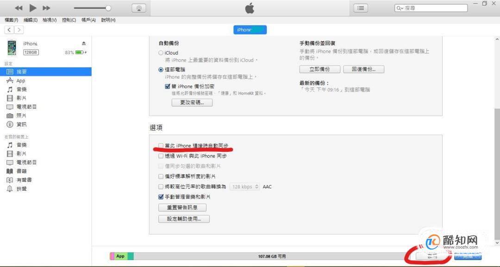Skip ahead with the fast-forward button
The width and height of the screenshot is (500, 267).
(47, 8)
